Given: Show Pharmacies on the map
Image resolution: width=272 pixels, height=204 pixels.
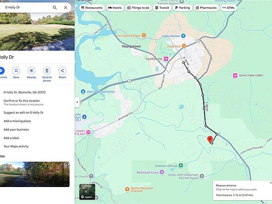Looking at the screenshot, I should point(206,8).
